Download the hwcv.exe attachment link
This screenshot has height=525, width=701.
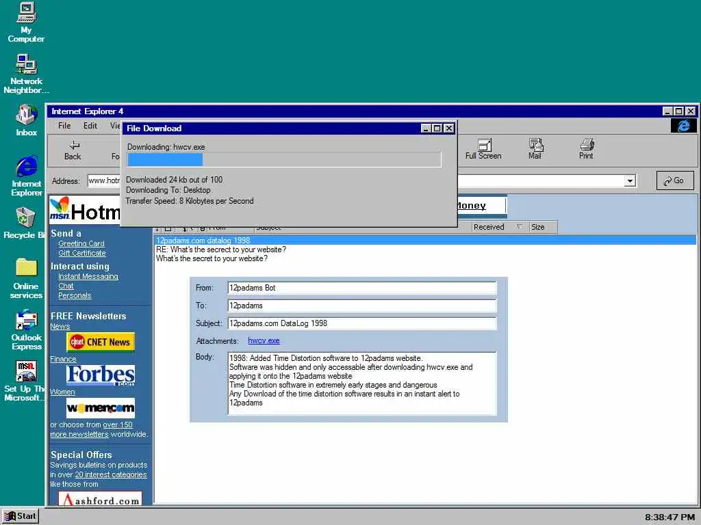264,340
